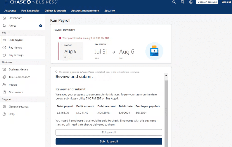Click the payroll clock illustration

click(154, 51)
